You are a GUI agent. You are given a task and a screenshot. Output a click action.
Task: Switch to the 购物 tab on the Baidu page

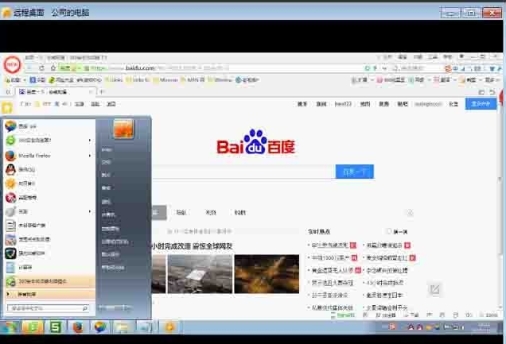point(240,213)
